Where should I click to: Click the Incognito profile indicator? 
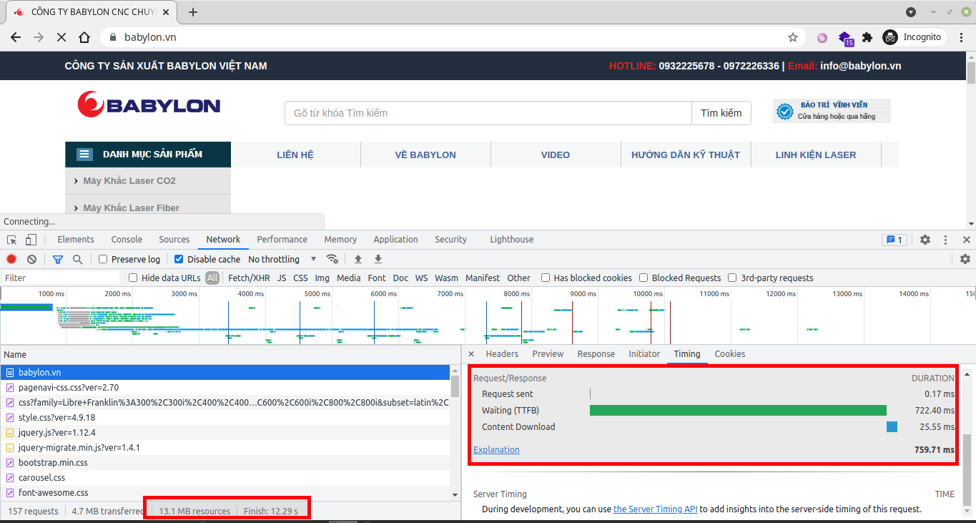tap(913, 37)
